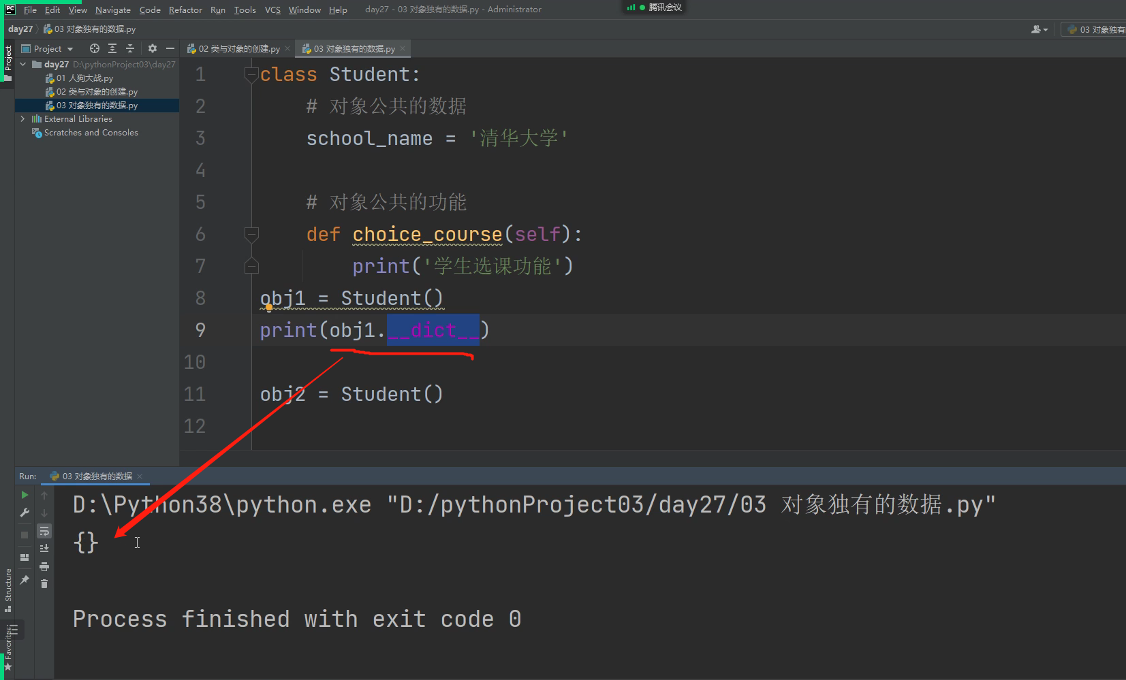This screenshot has height=680, width=1126.
Task: Pin the Run tab
Action: [25, 579]
